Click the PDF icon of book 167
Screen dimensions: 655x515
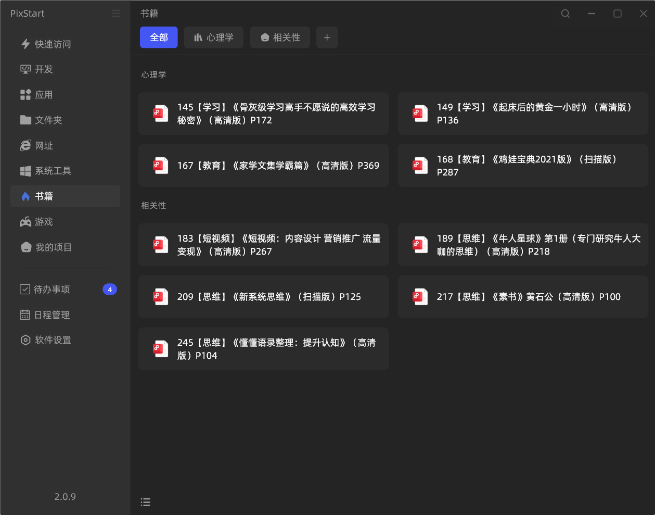(160, 166)
